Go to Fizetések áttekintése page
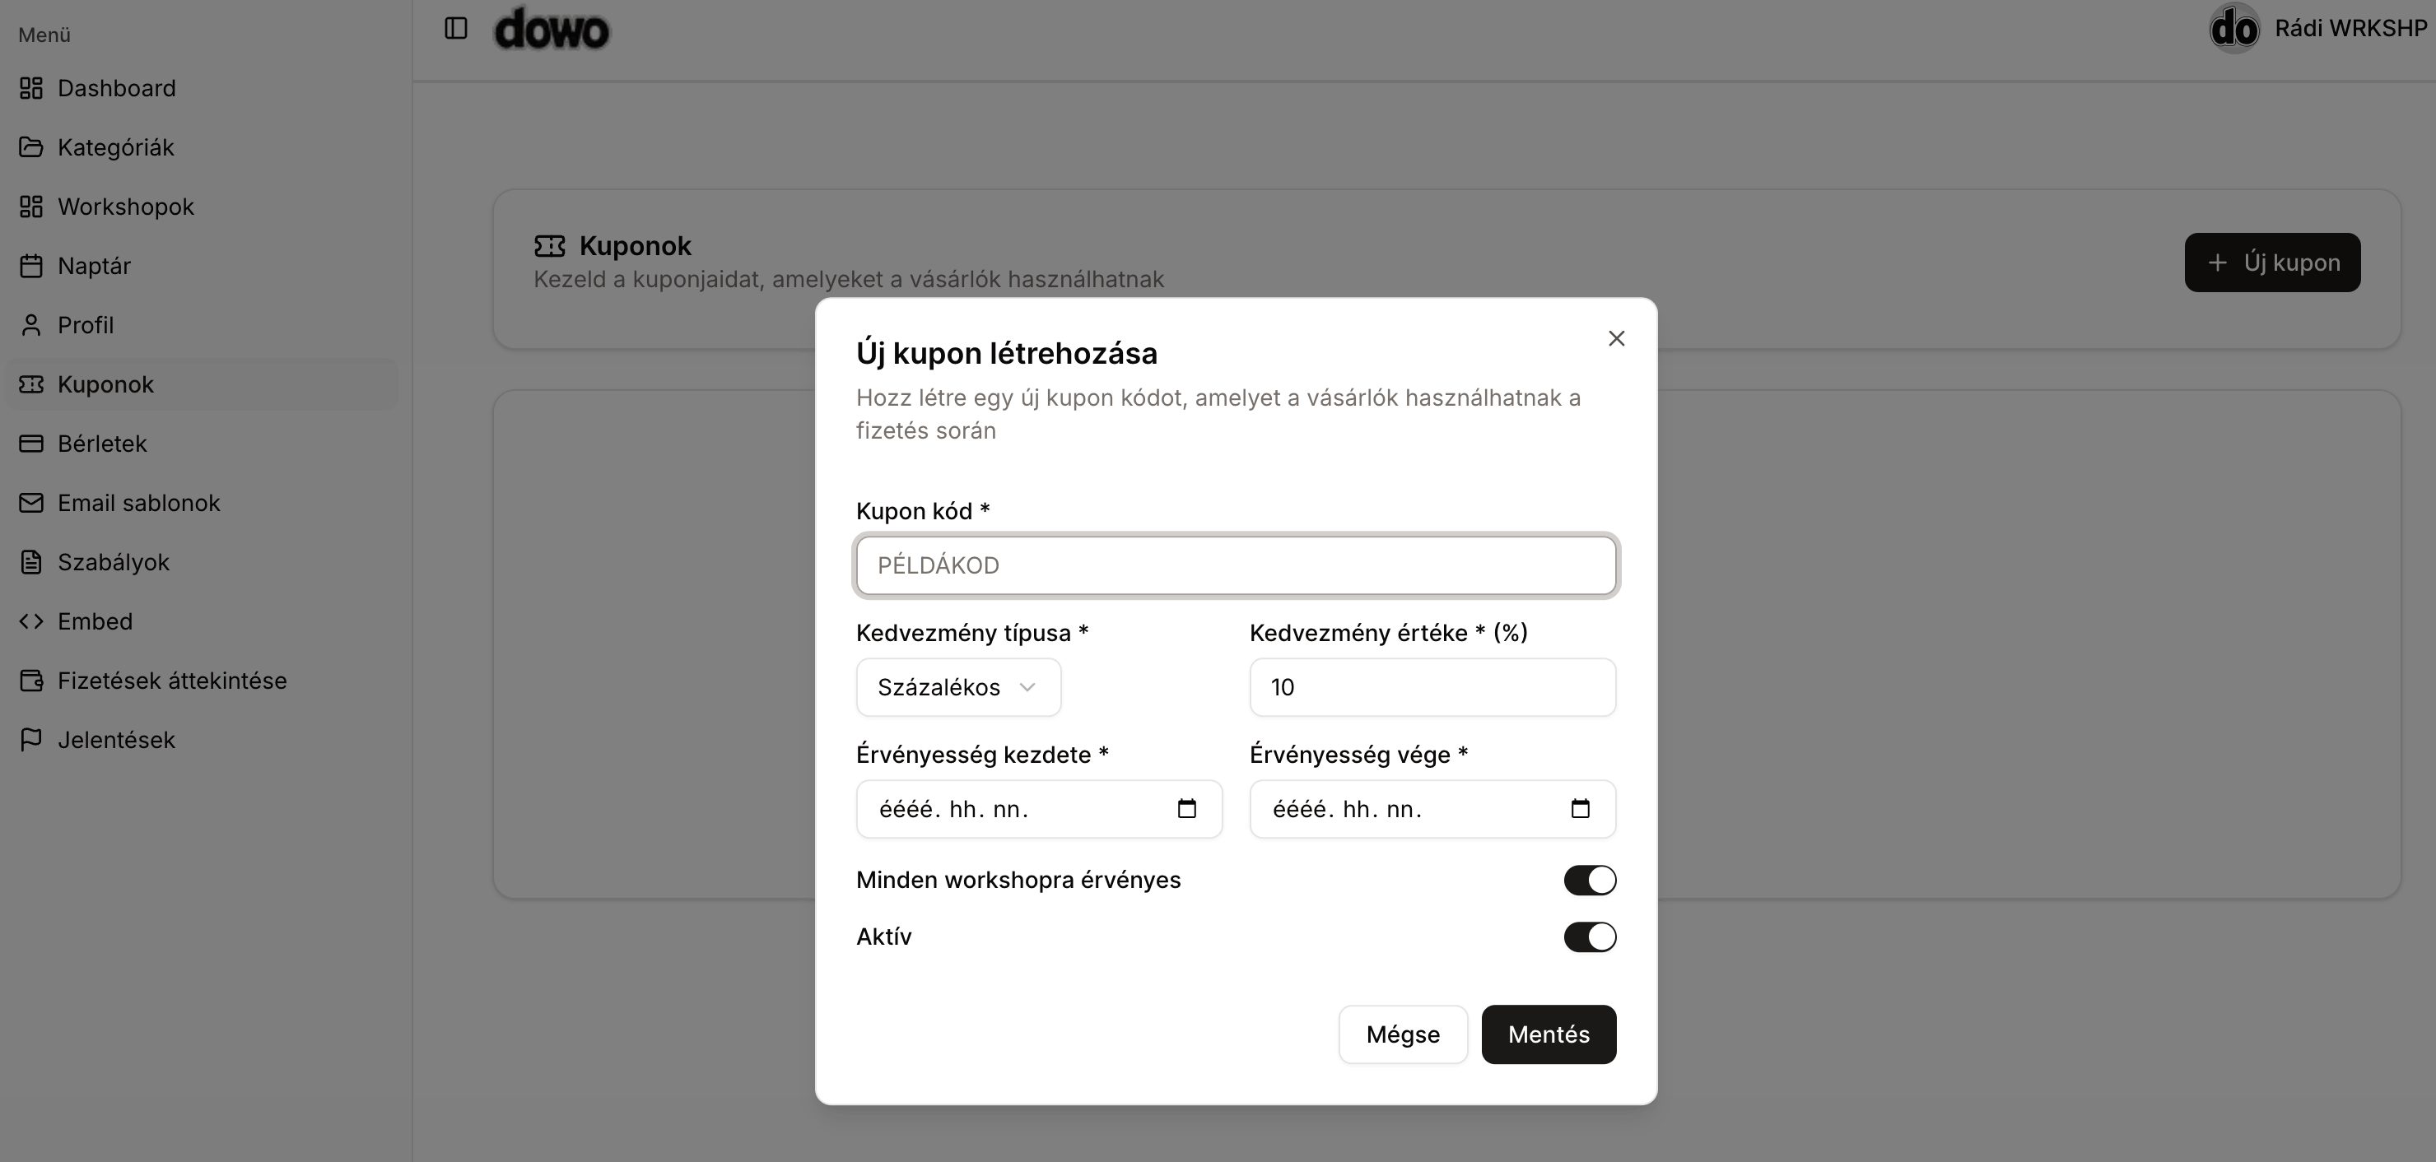The image size is (2436, 1162). pyautogui.click(x=171, y=681)
